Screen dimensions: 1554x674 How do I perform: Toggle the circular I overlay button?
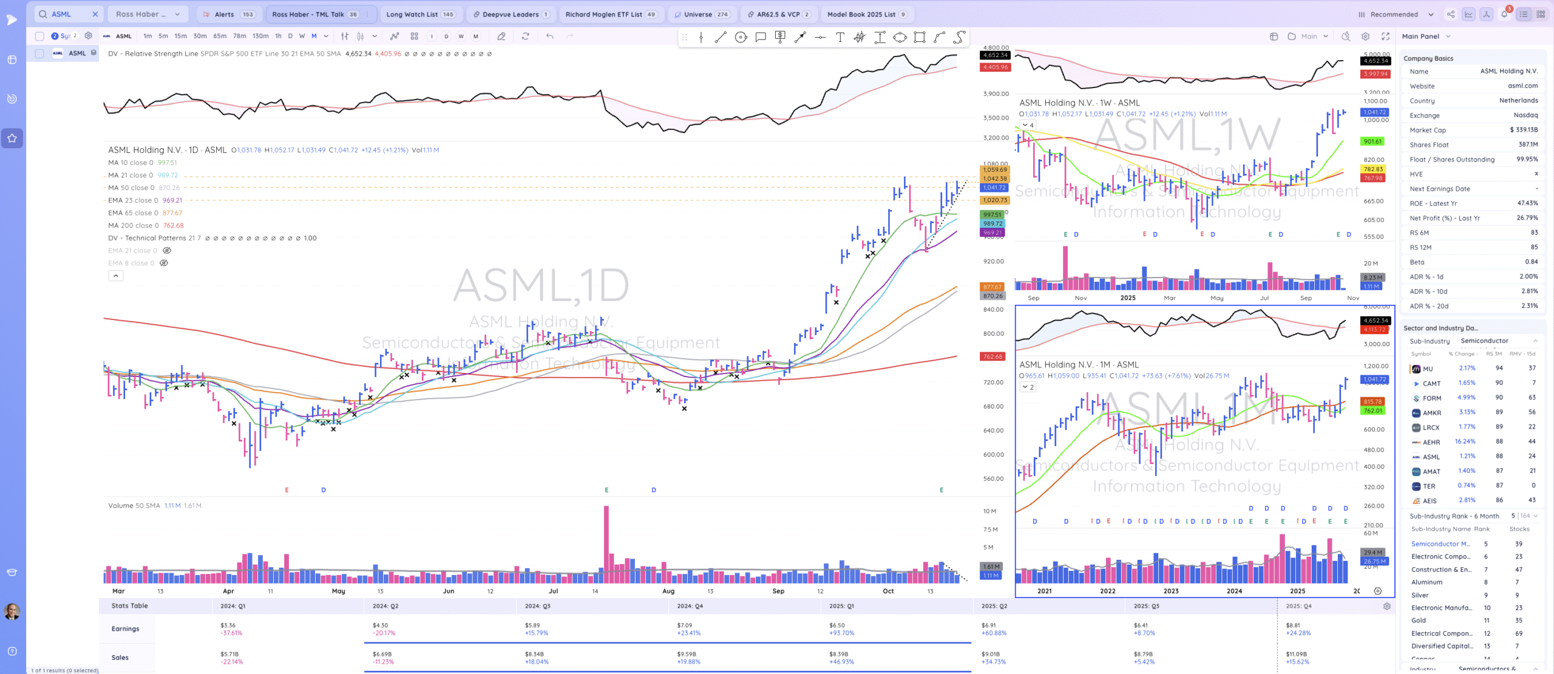point(432,36)
